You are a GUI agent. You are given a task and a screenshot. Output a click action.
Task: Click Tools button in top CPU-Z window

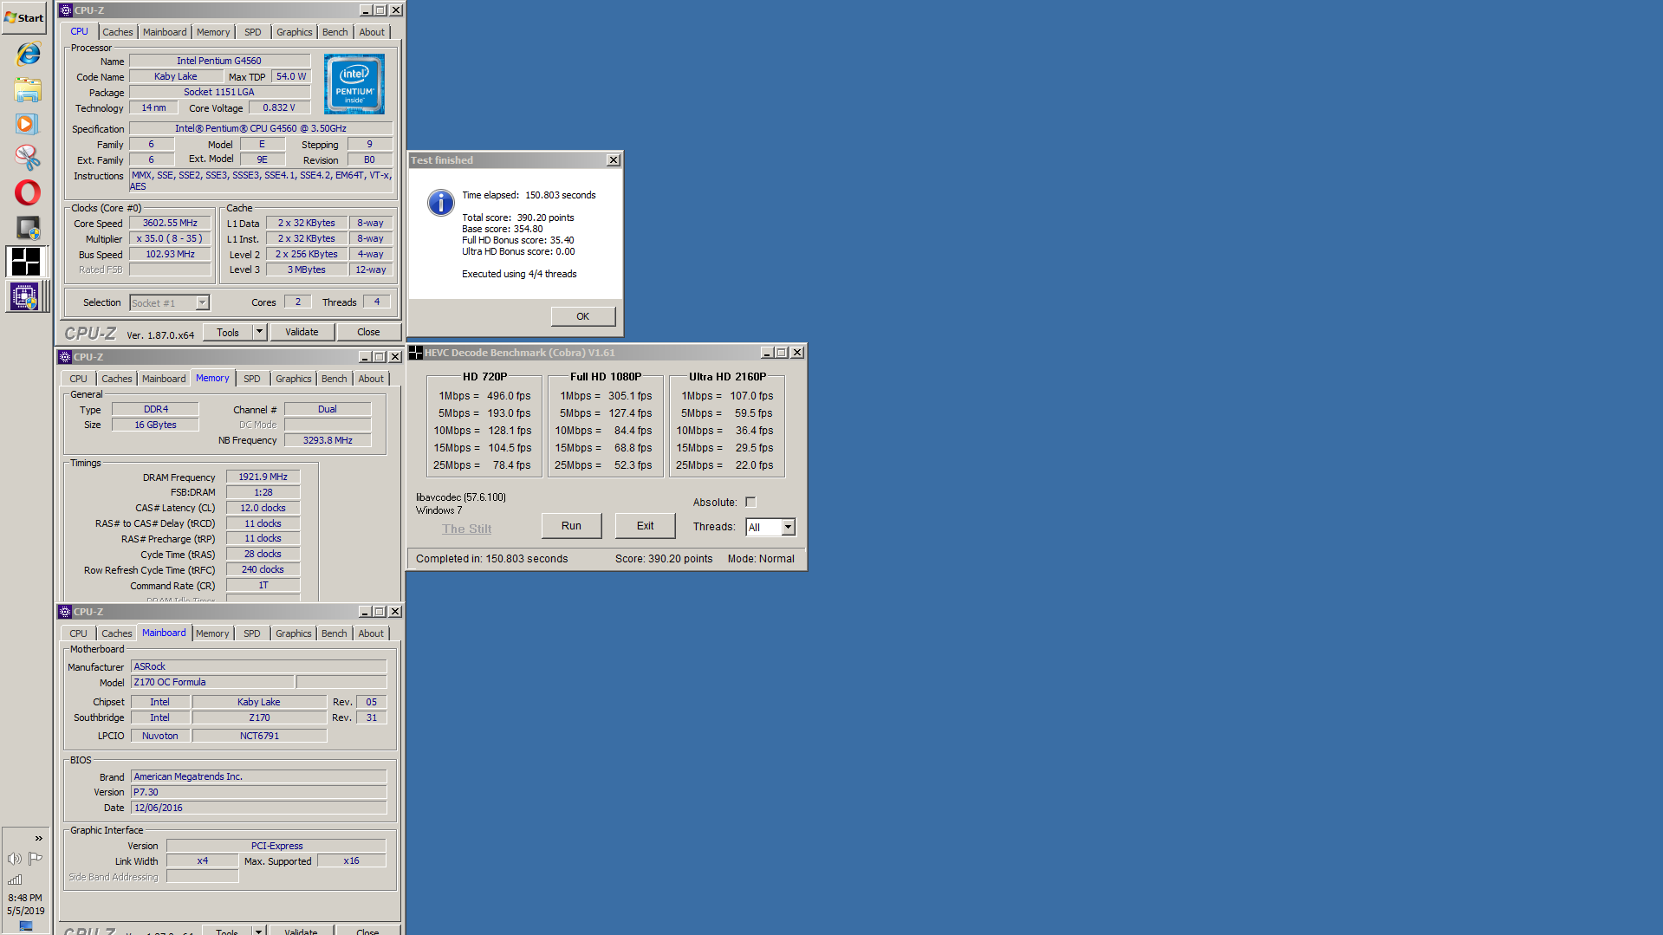[228, 332]
